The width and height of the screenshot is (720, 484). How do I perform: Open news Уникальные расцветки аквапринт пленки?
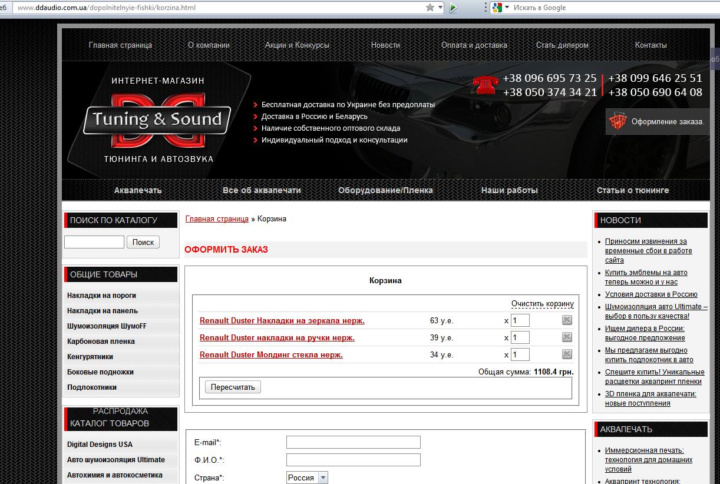pos(655,377)
